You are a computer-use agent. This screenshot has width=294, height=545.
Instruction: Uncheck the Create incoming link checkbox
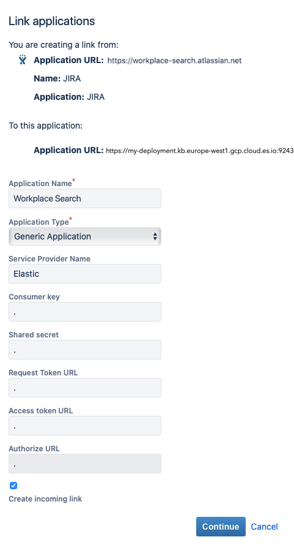point(13,486)
